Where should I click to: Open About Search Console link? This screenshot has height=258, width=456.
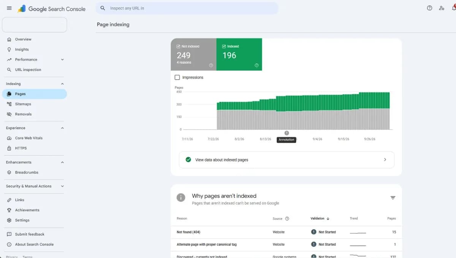[34, 245]
